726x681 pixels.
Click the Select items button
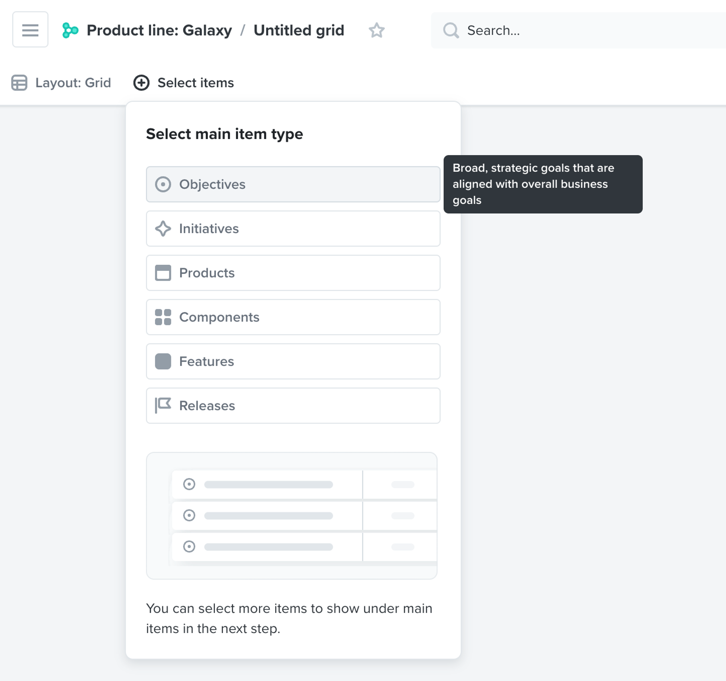(195, 82)
